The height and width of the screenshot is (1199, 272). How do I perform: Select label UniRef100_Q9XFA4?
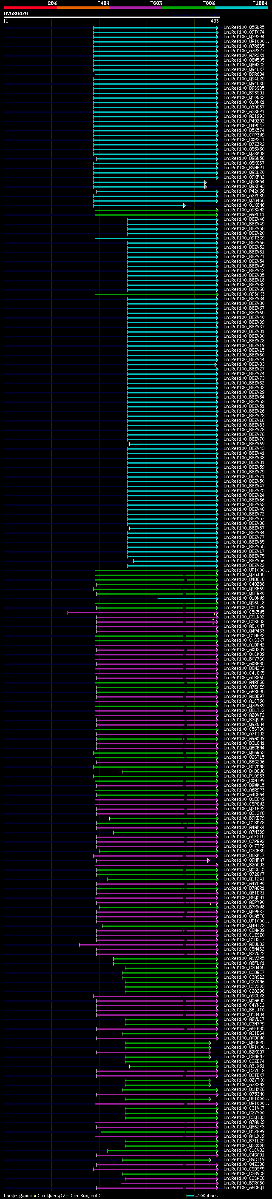point(244,182)
